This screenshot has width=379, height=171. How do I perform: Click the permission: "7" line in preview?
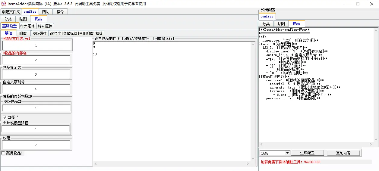(x=293, y=98)
